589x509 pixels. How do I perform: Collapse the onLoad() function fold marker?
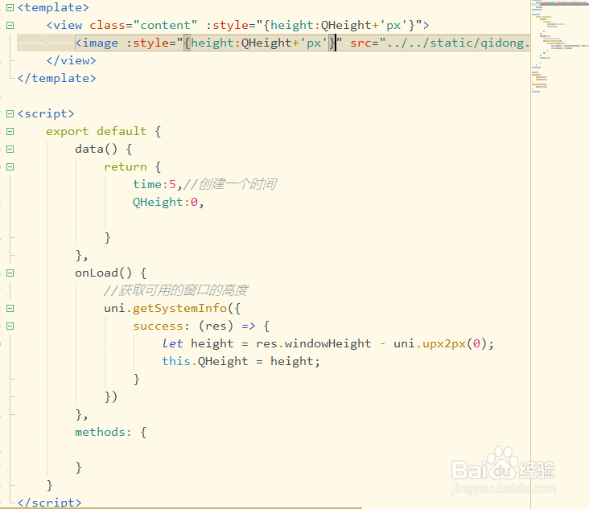(10, 273)
